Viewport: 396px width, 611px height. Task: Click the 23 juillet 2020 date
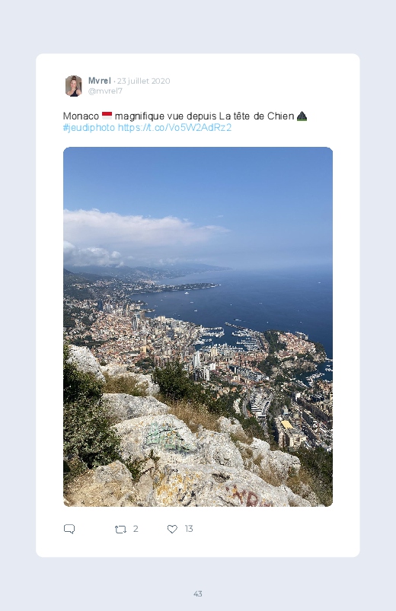coord(144,81)
